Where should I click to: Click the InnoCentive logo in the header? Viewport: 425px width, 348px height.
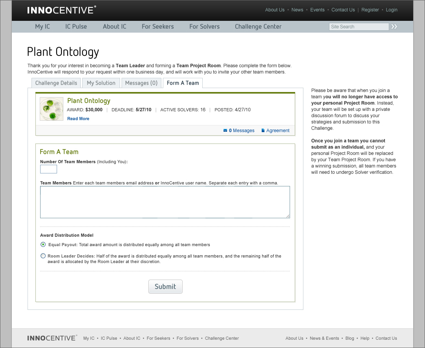coord(61,10)
